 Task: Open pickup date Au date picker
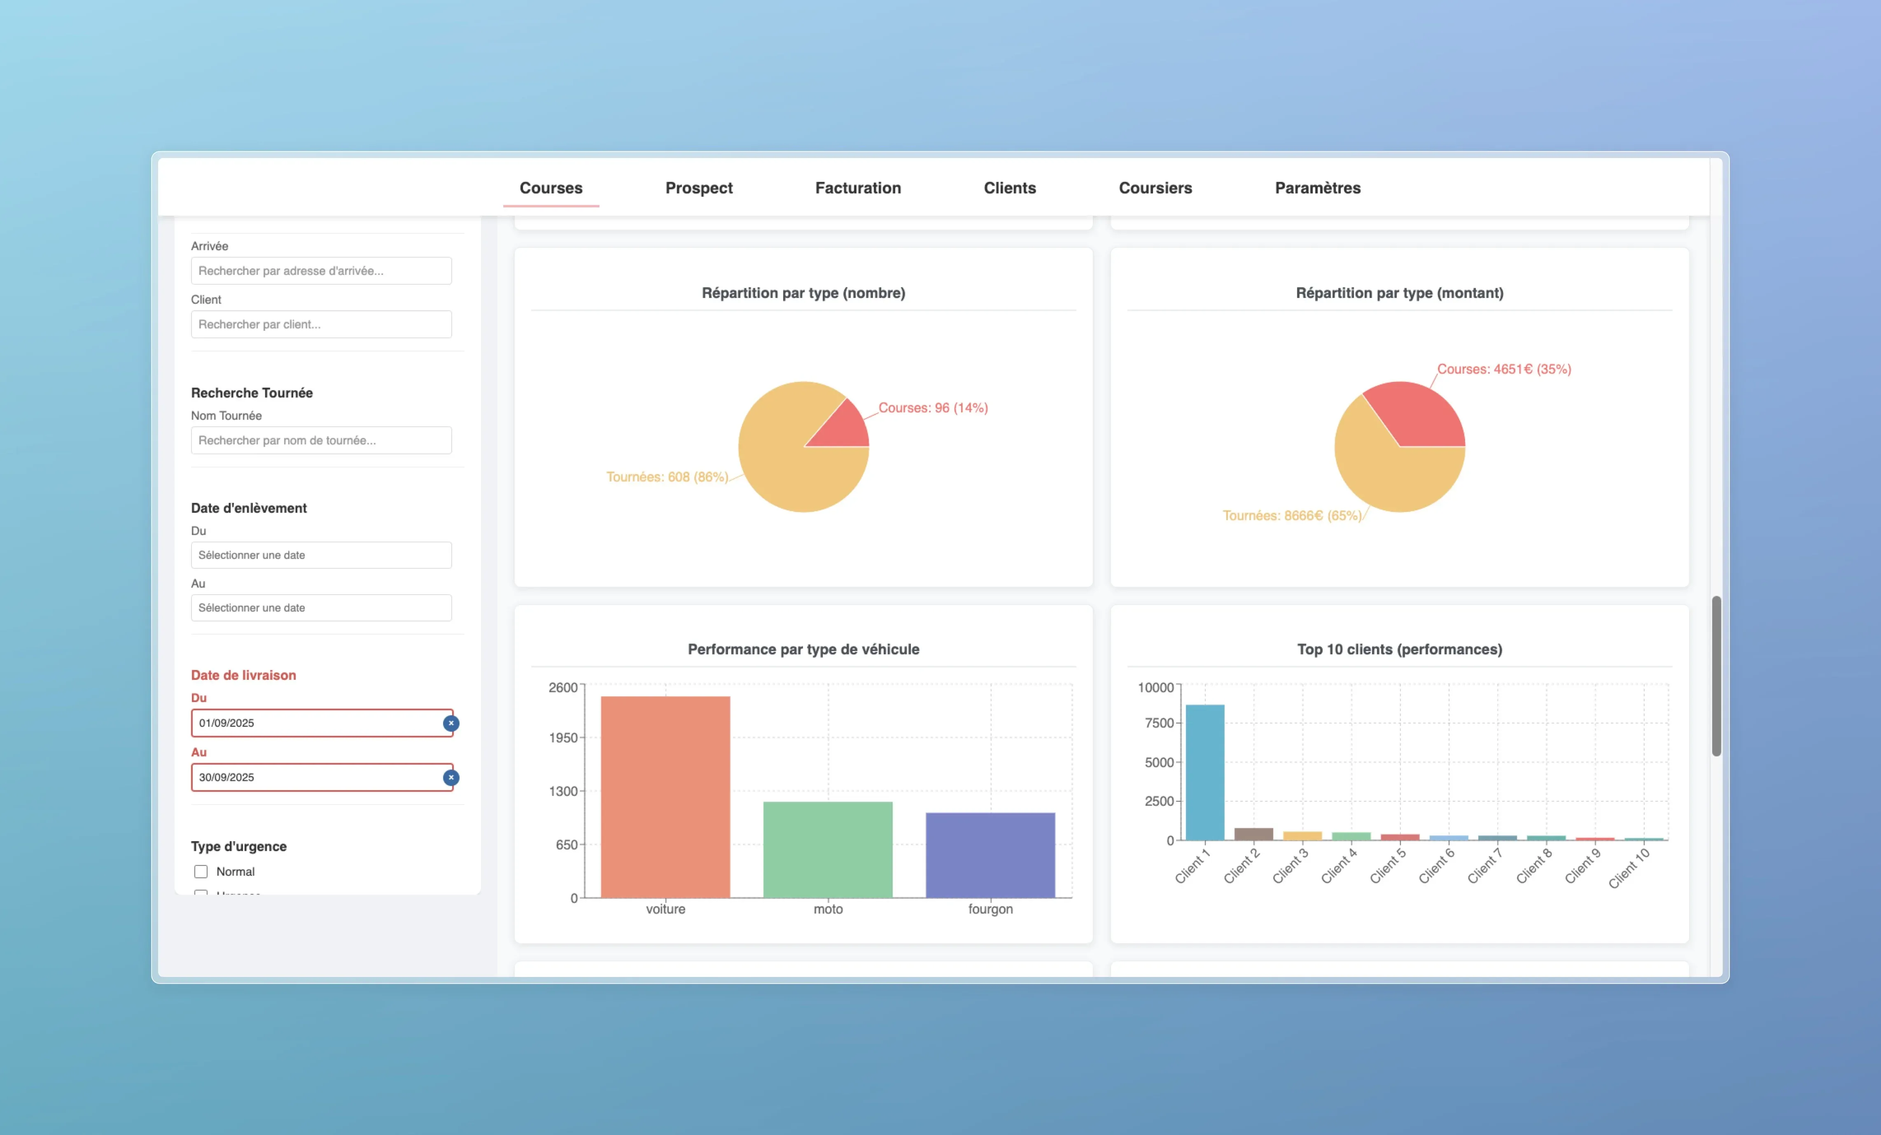321,608
